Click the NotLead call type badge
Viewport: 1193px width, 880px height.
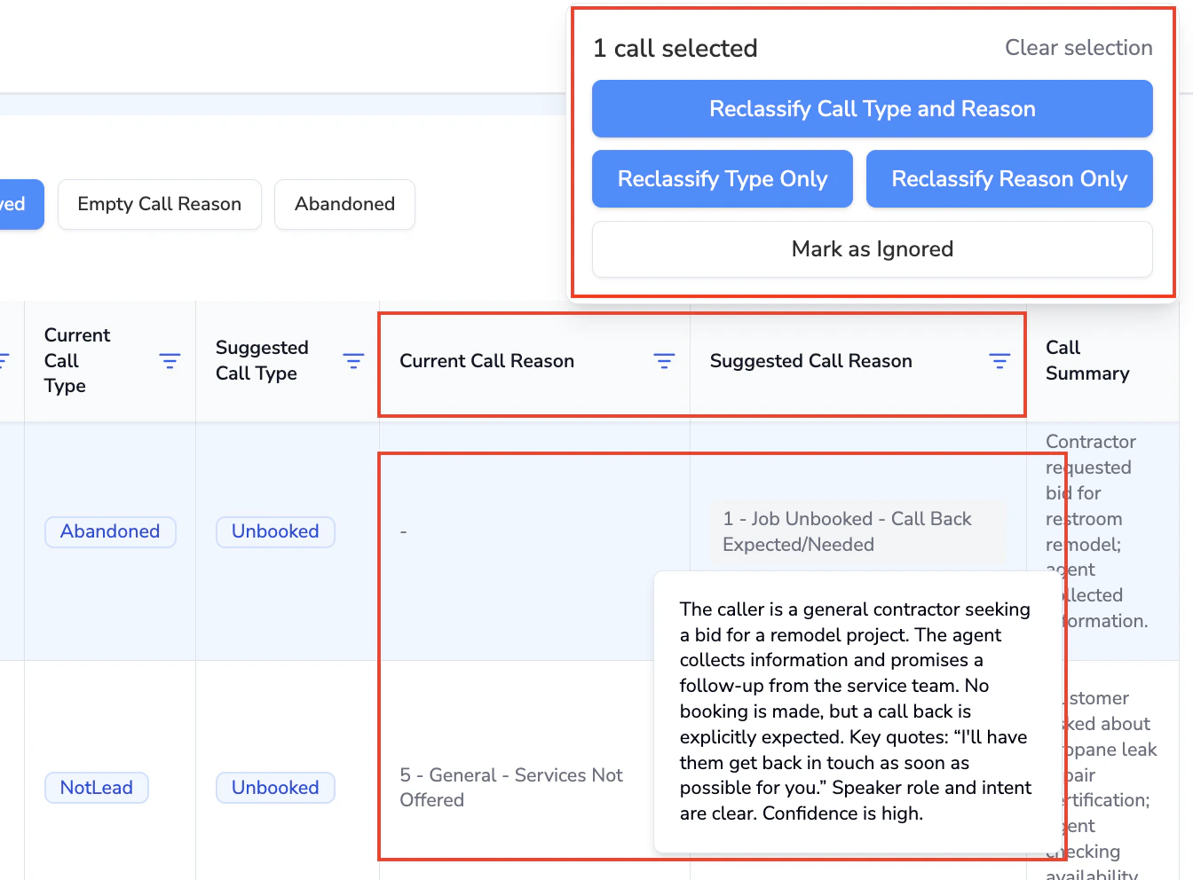pyautogui.click(x=97, y=788)
